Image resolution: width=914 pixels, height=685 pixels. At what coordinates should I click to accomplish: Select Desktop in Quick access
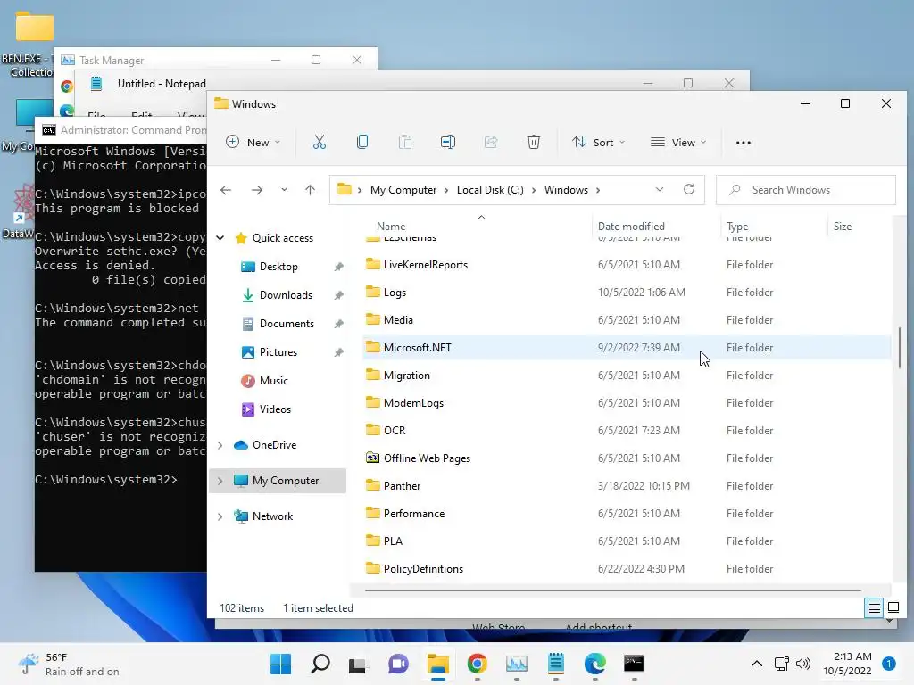tap(278, 267)
